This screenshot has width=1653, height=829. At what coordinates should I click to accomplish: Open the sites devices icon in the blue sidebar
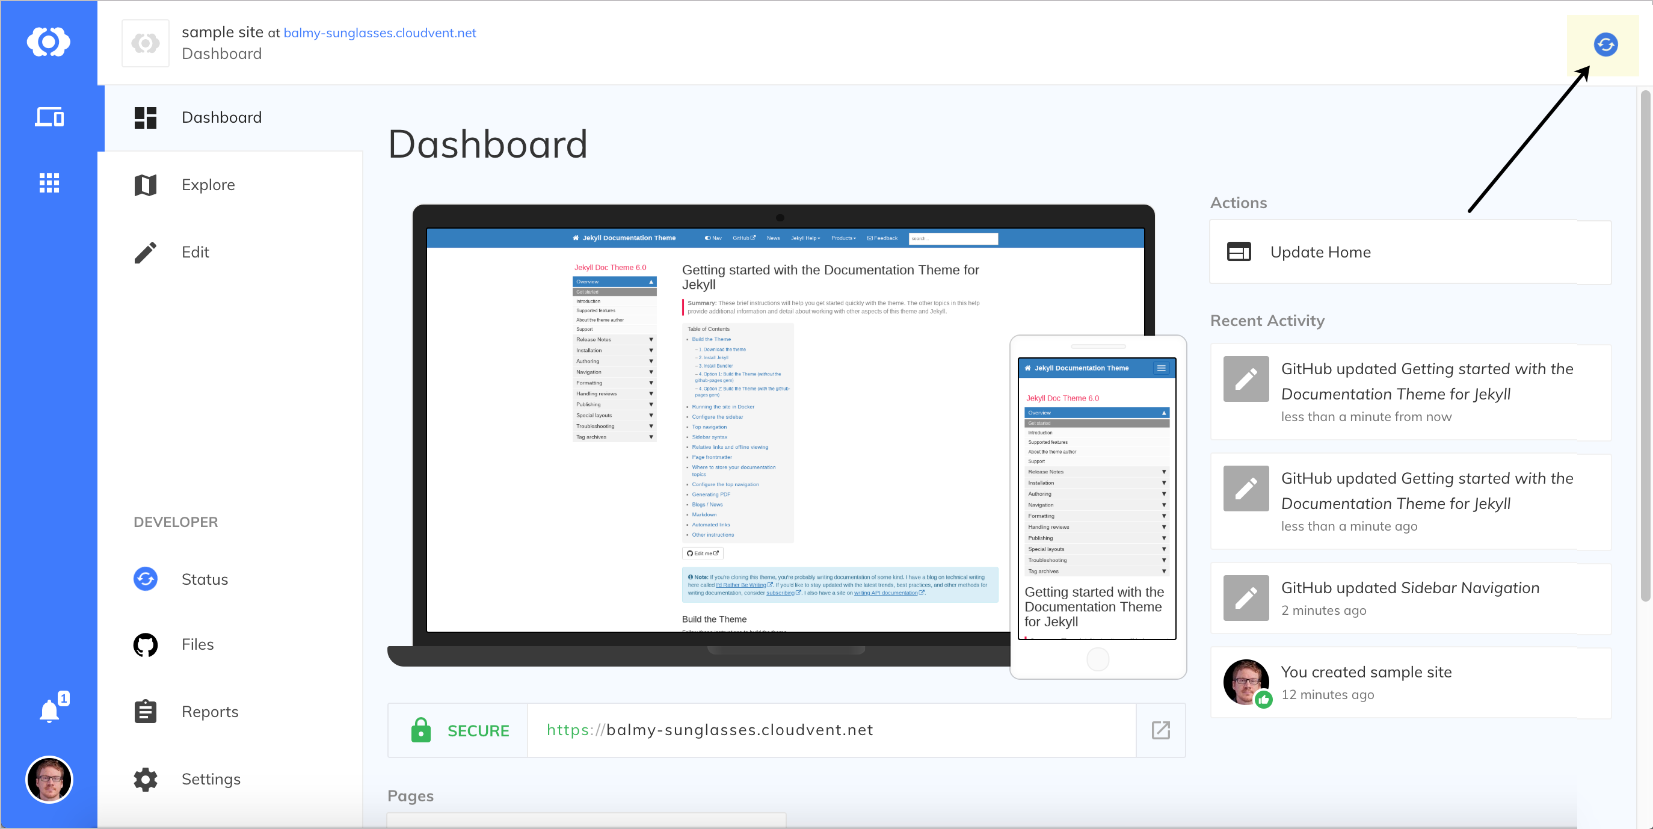49,117
